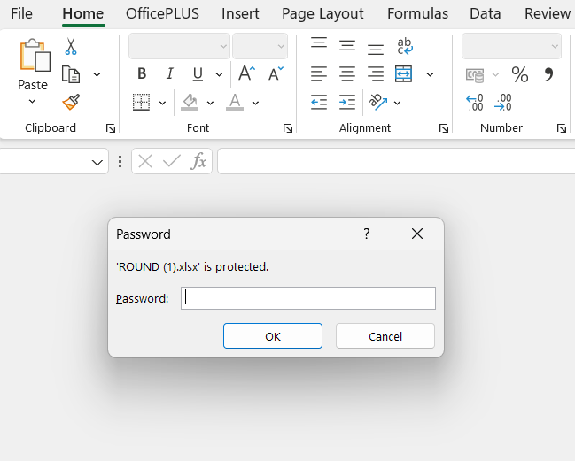Toggle Underline formatting
Screen dimensions: 575x461
[x=198, y=74]
